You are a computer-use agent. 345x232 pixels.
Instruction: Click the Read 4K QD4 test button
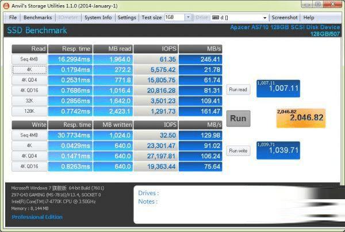(29, 80)
